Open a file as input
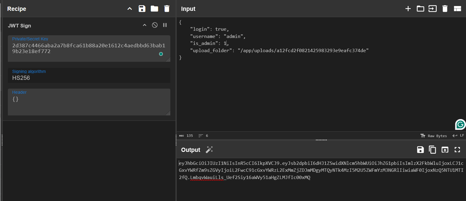The image size is (466, 201). pos(432,9)
